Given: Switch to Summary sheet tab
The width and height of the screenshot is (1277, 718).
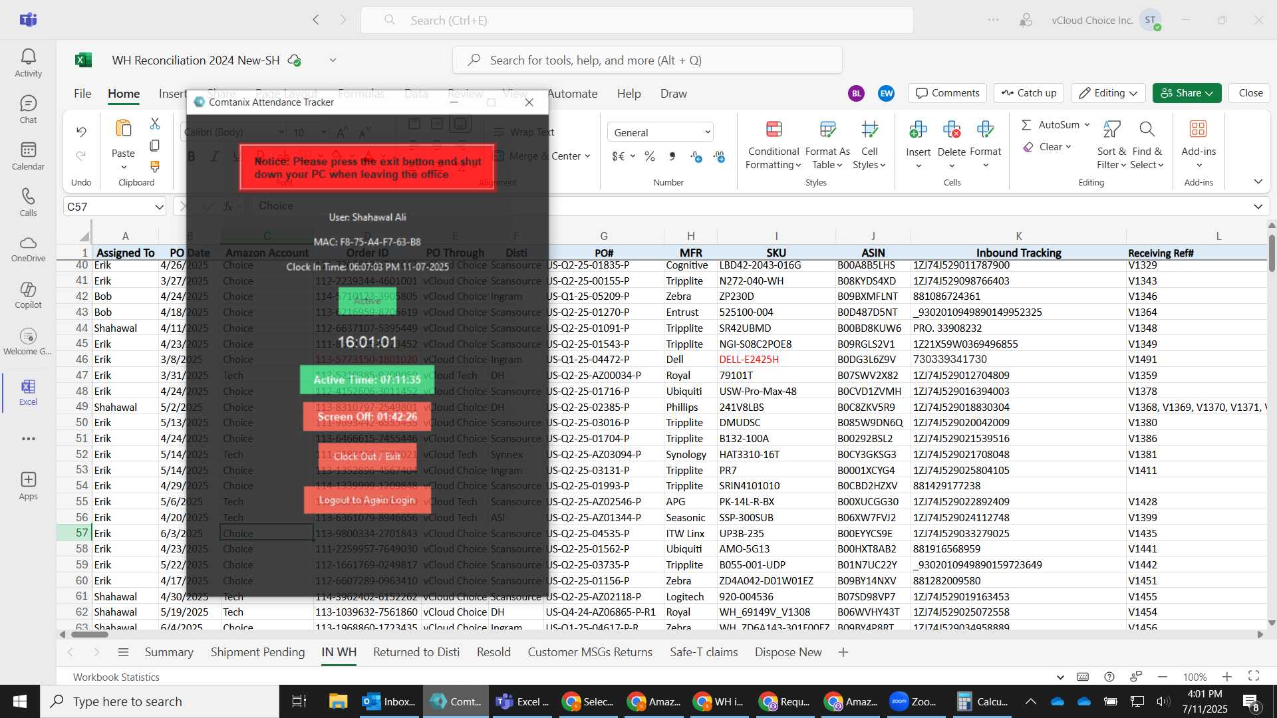Looking at the screenshot, I should click(x=169, y=652).
